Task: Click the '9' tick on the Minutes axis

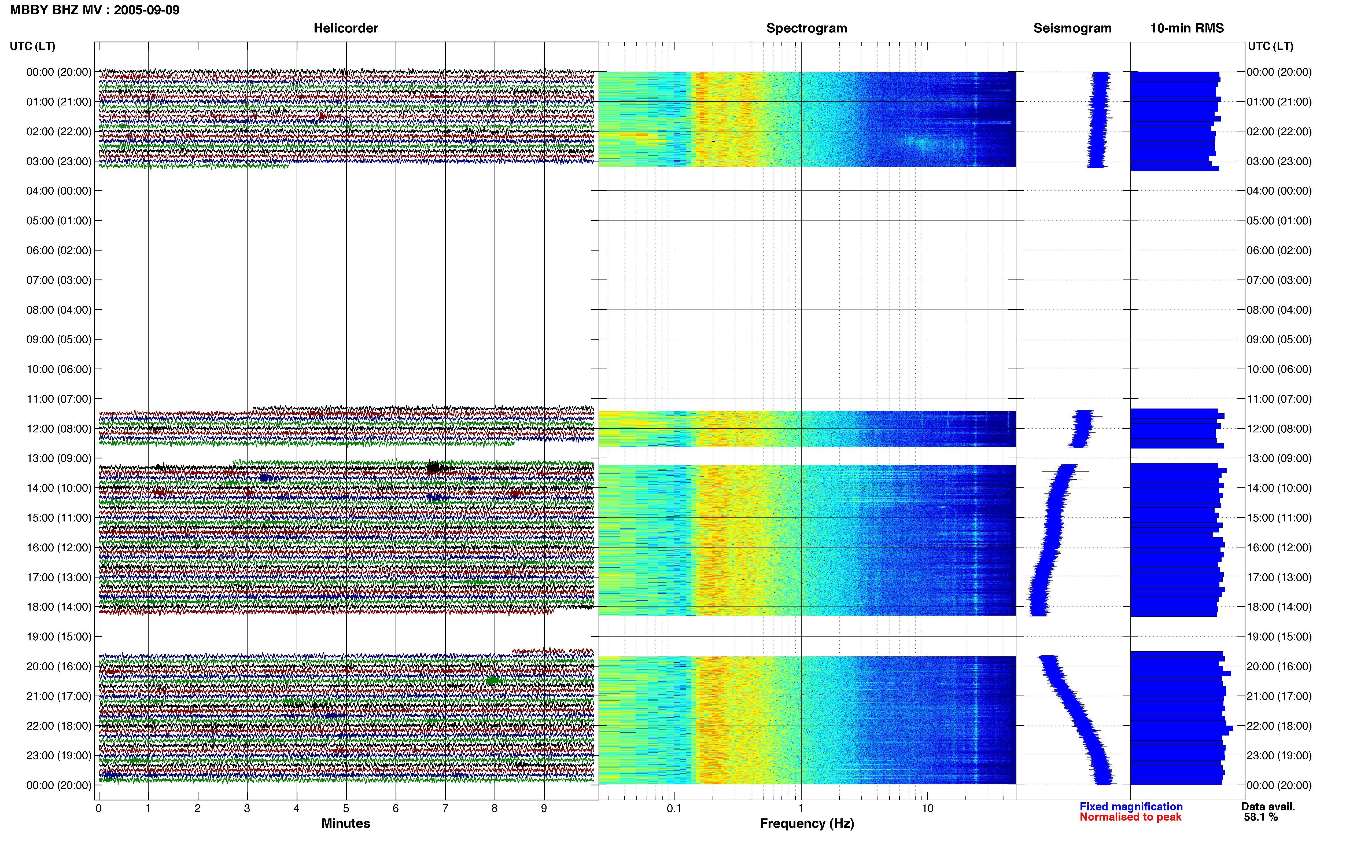Action: tap(544, 808)
